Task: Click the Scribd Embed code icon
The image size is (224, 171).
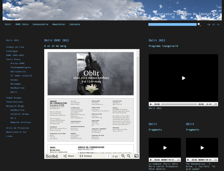Action: point(81,156)
